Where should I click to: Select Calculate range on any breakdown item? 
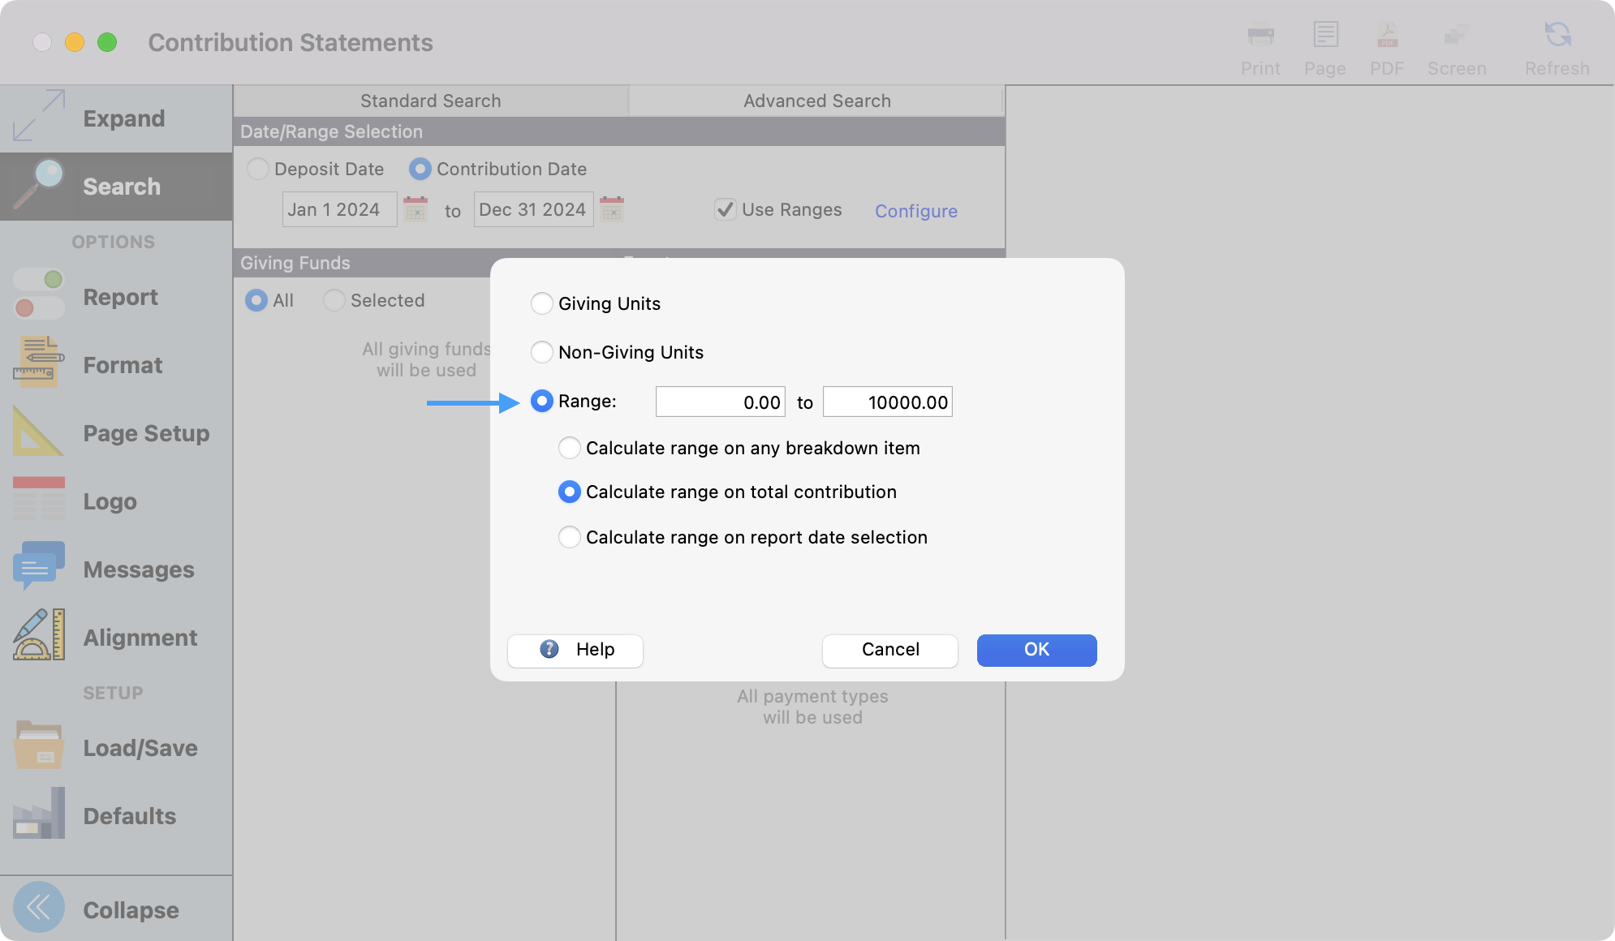pyautogui.click(x=570, y=448)
